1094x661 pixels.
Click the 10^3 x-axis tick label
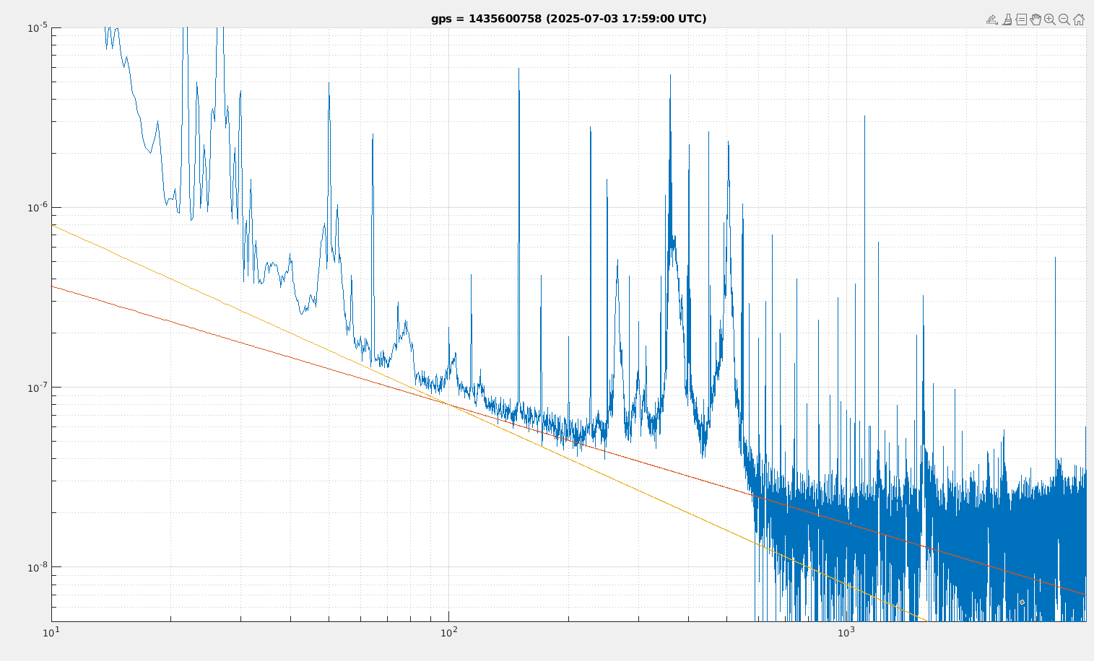point(846,632)
